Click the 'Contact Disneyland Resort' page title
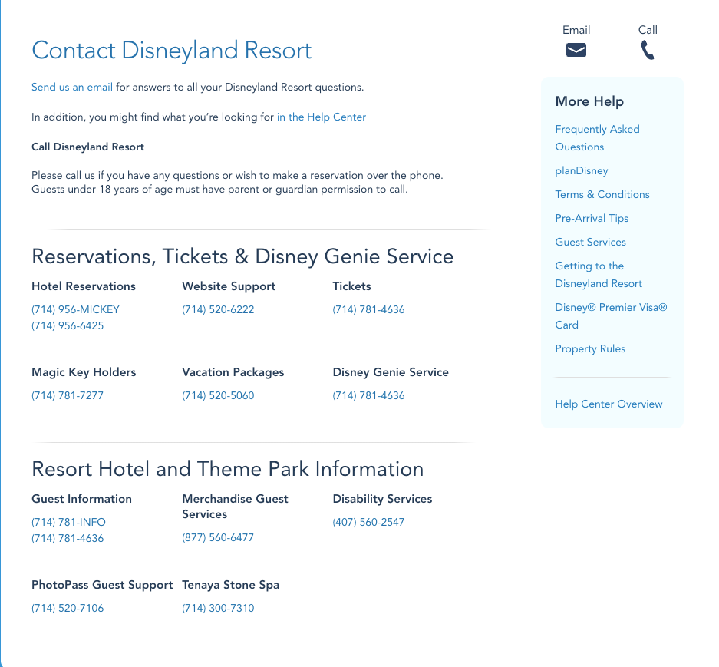 (x=172, y=50)
